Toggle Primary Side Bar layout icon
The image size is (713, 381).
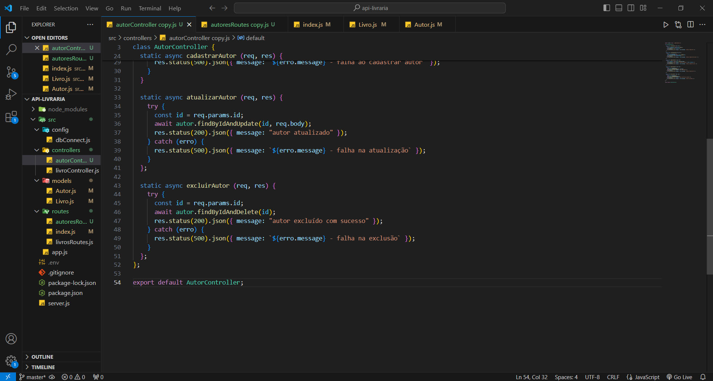[607, 8]
